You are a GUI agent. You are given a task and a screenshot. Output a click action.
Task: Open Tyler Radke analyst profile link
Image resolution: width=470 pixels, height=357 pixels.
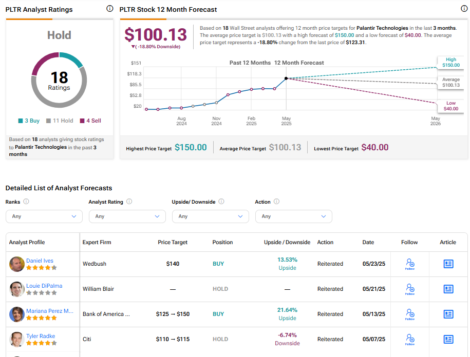[x=41, y=336]
